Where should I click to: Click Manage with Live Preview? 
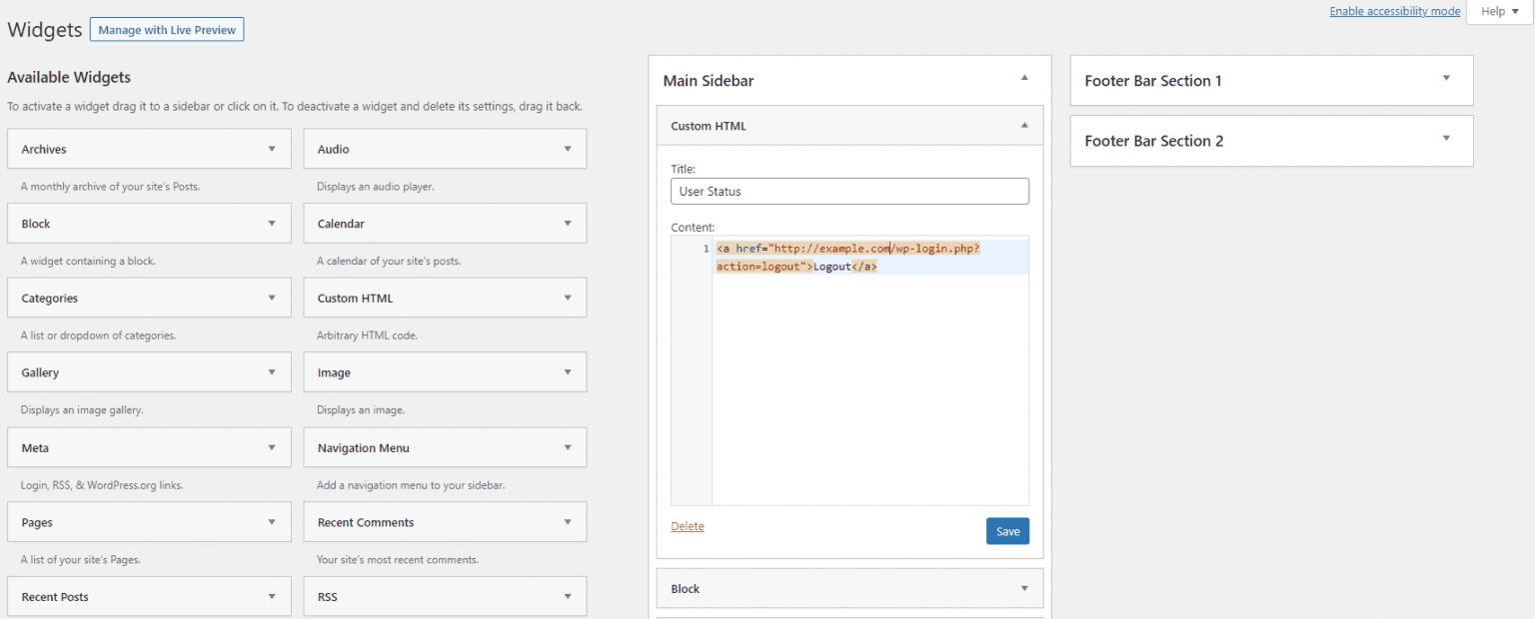pyautogui.click(x=166, y=29)
